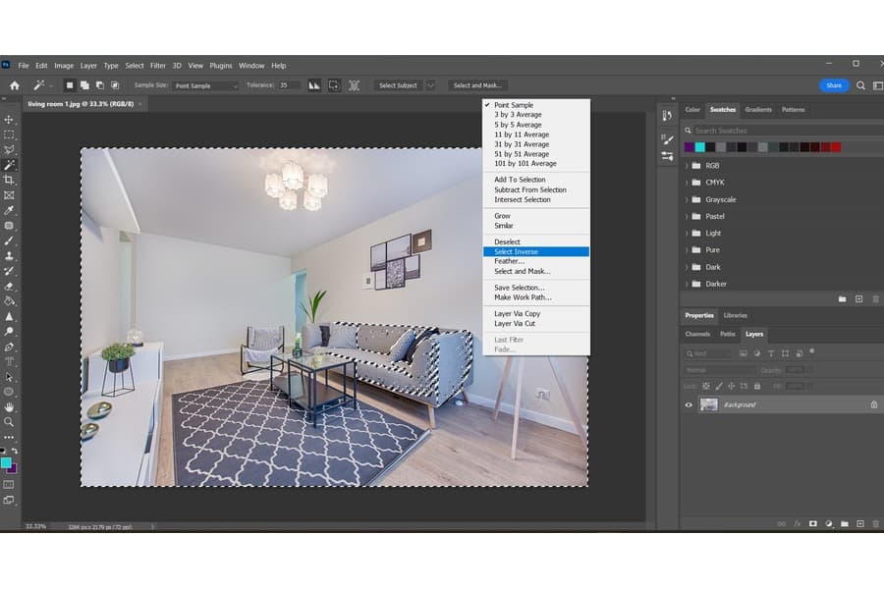Select the Frame tool
The height and width of the screenshot is (589, 884).
[9, 195]
